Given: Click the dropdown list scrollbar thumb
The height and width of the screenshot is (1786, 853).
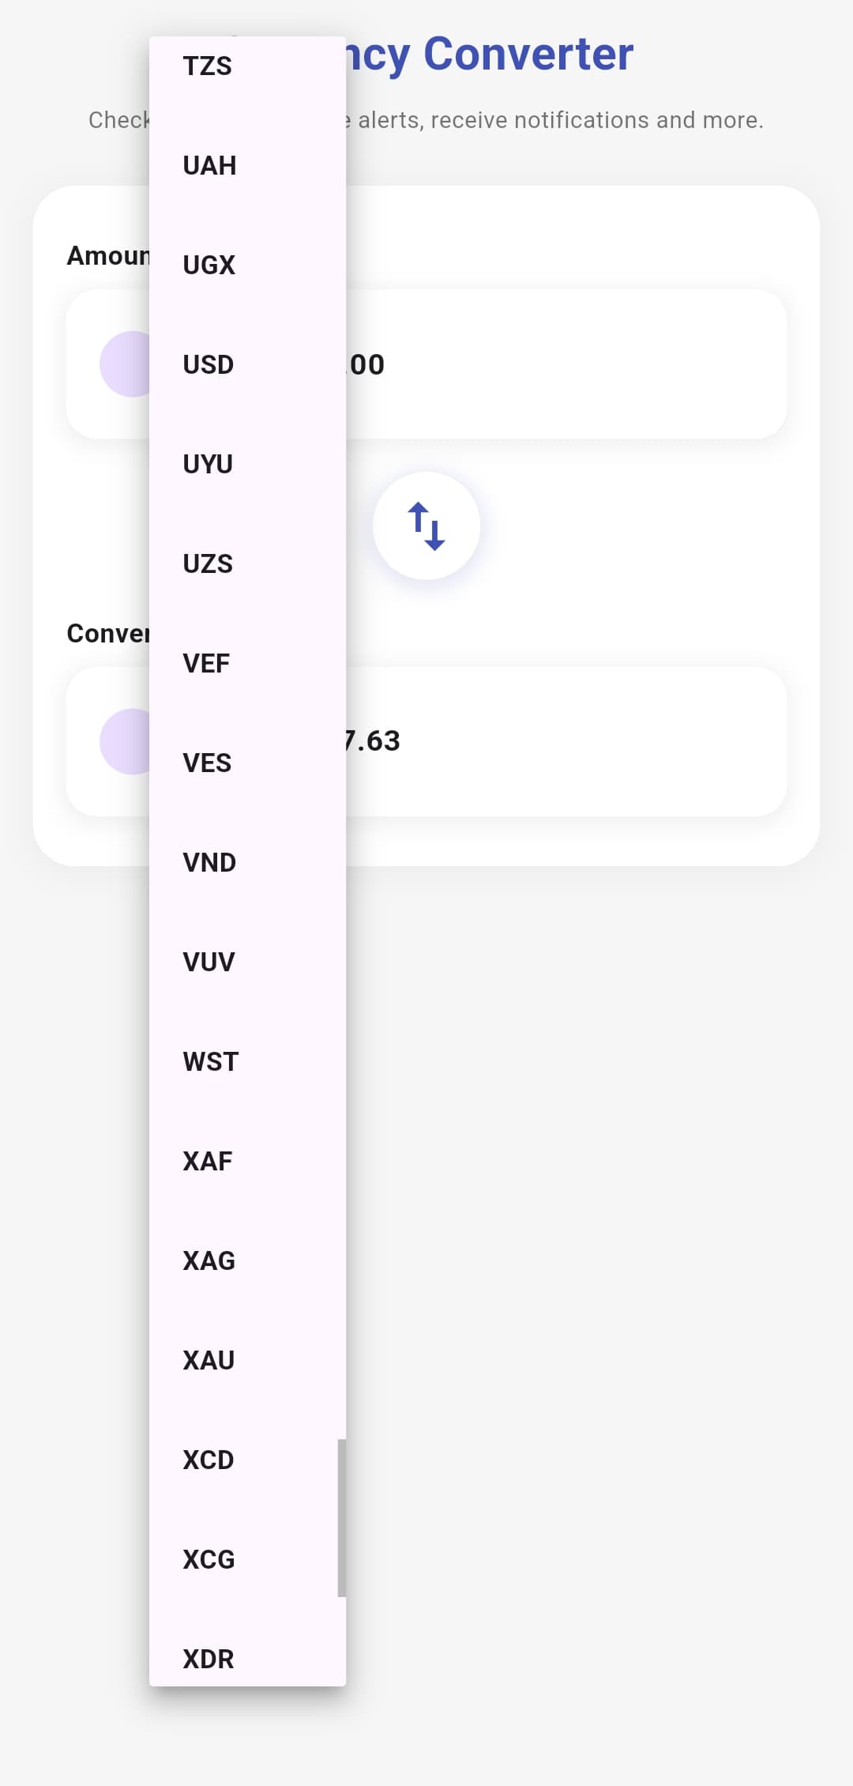Looking at the screenshot, I should (342, 1517).
